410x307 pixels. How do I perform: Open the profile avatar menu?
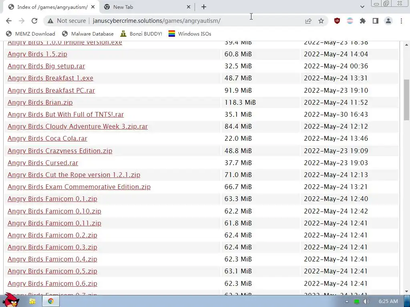point(388,21)
